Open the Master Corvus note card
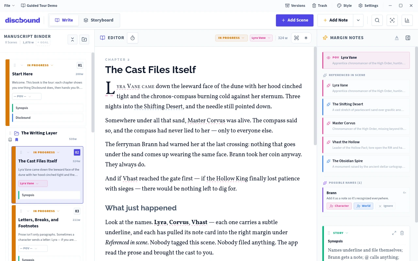This screenshot has height=261, width=418. (x=366, y=126)
